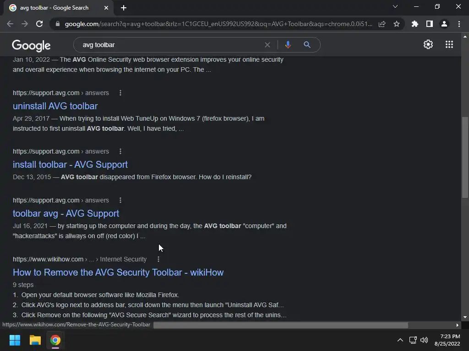Click the 'Dec 13, 2015' snippet text
Image resolution: width=469 pixels, height=351 pixels.
[x=32, y=177]
